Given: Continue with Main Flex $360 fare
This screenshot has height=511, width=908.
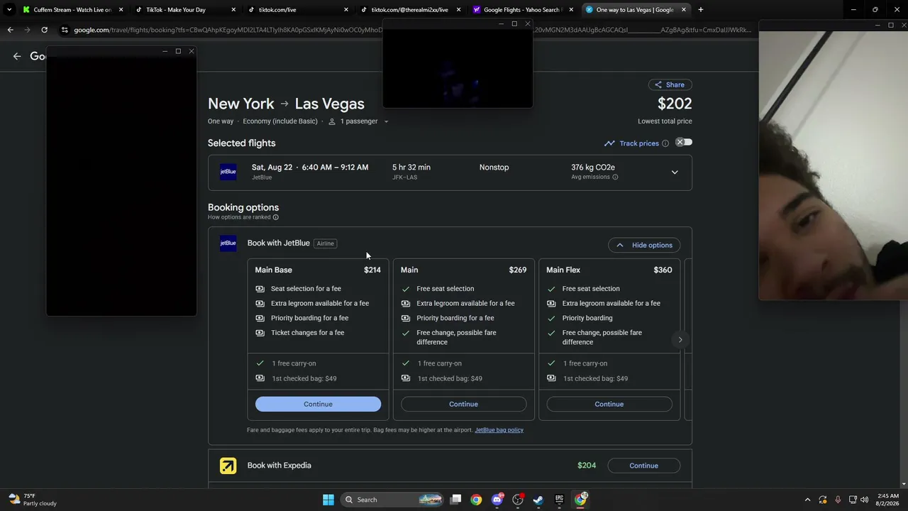Looking at the screenshot, I should [609, 404].
